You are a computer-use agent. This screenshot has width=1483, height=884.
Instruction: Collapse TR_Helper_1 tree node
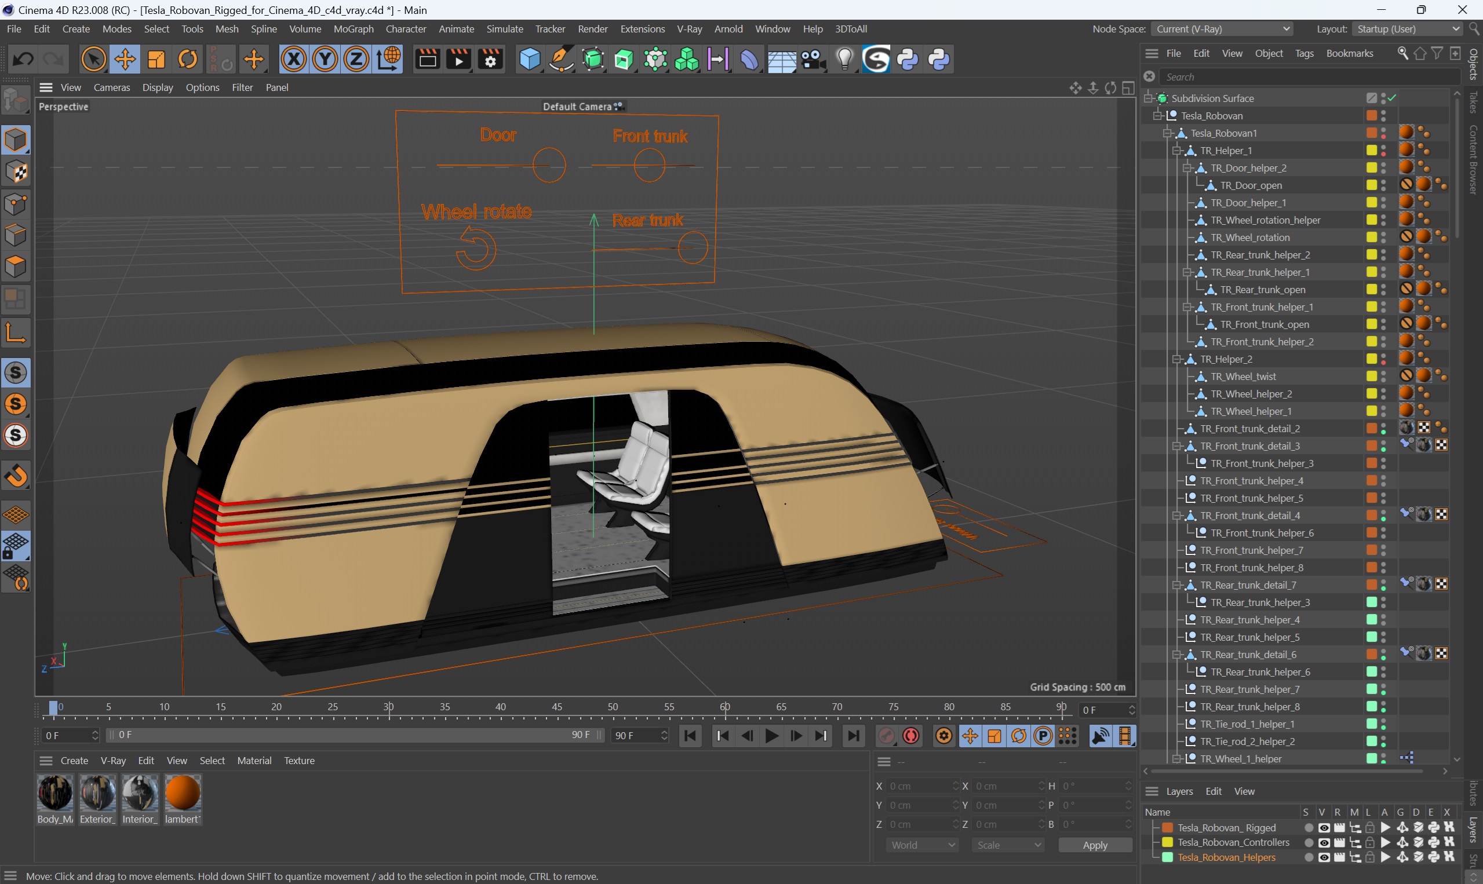pos(1177,151)
